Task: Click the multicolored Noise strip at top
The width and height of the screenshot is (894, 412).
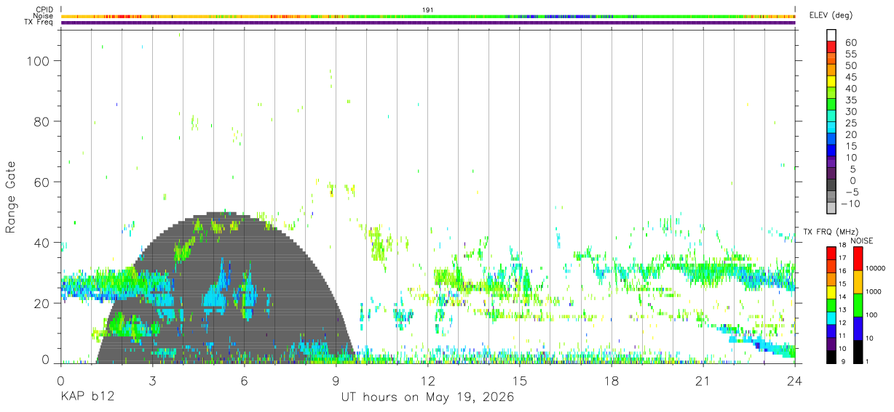Action: [428, 16]
